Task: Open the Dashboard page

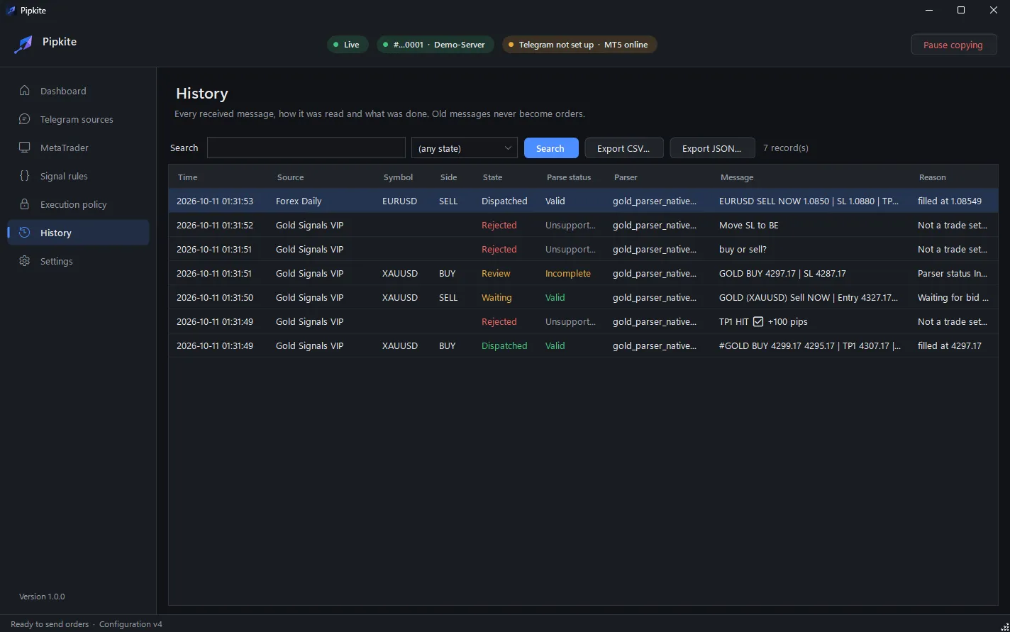Action: coord(78,91)
